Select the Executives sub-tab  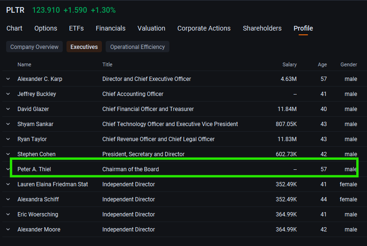click(x=84, y=47)
